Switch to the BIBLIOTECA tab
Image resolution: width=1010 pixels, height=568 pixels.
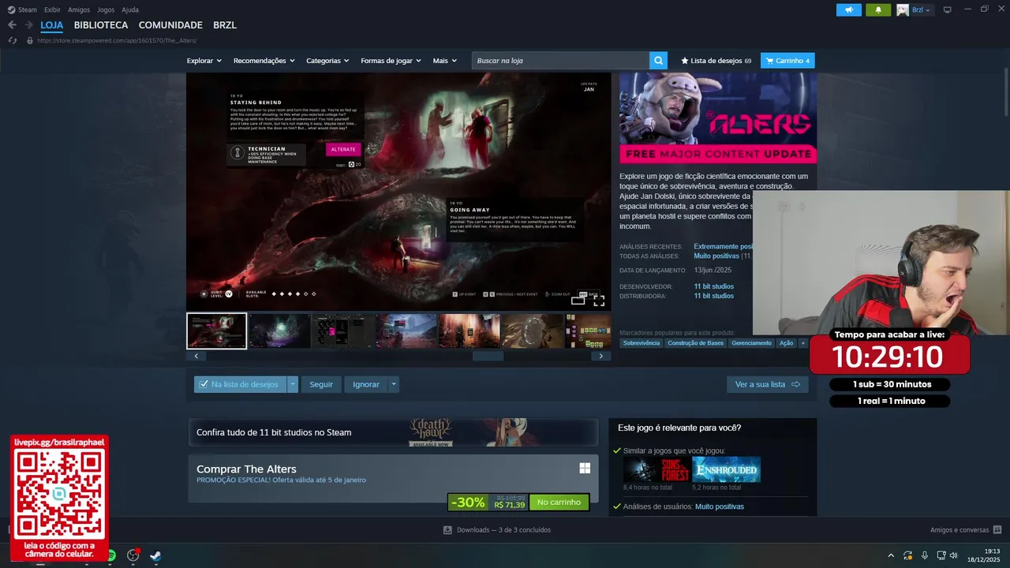pyautogui.click(x=101, y=25)
